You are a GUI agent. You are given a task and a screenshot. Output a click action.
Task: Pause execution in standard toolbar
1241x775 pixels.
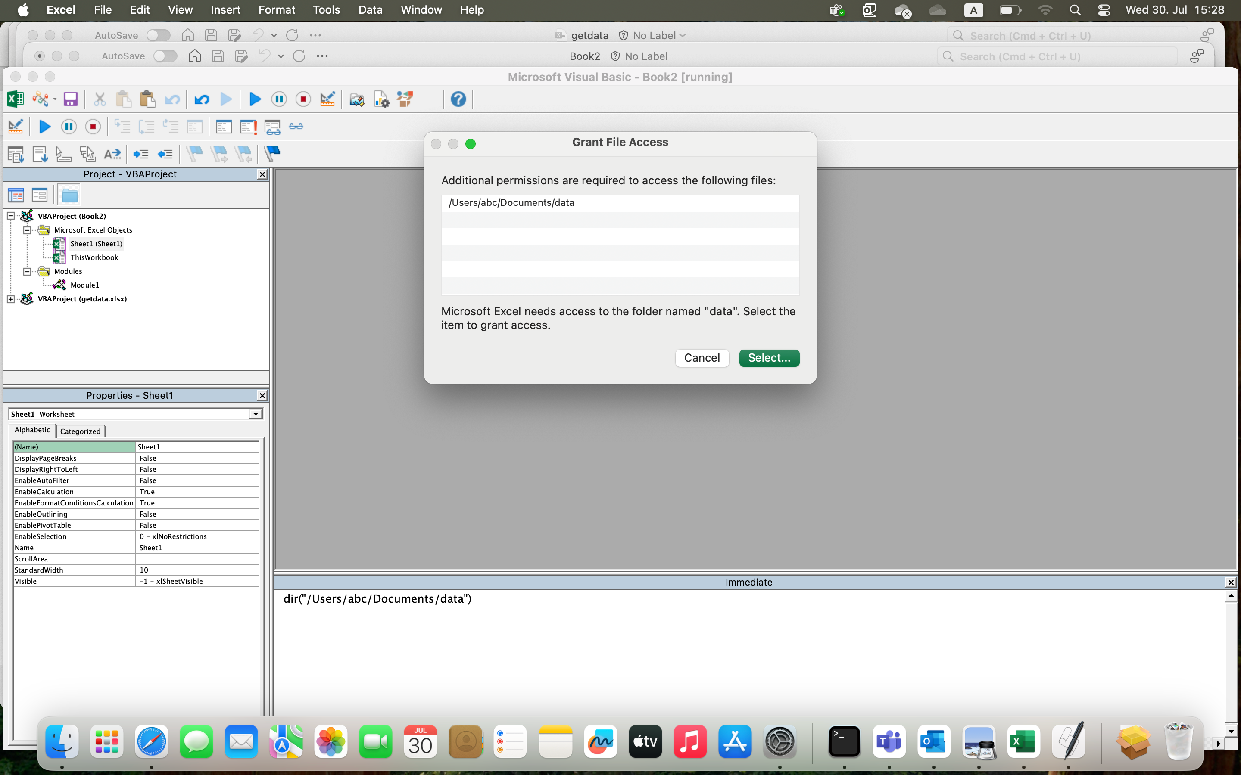[x=279, y=99]
